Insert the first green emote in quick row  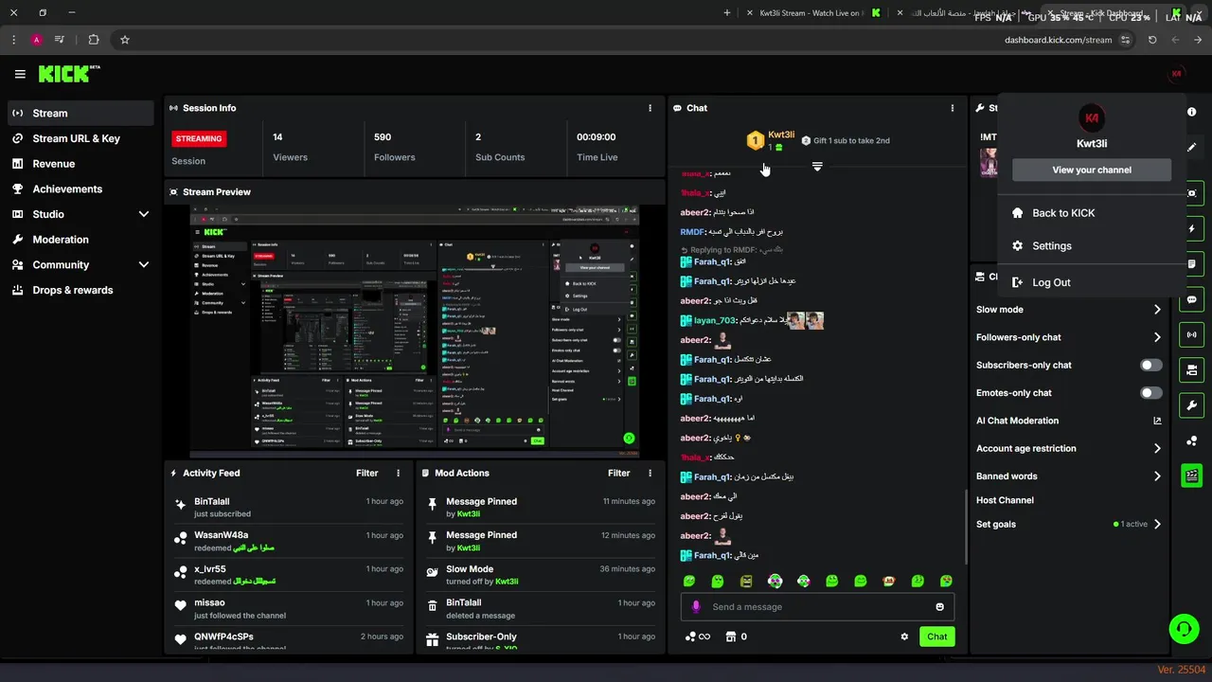689,581
